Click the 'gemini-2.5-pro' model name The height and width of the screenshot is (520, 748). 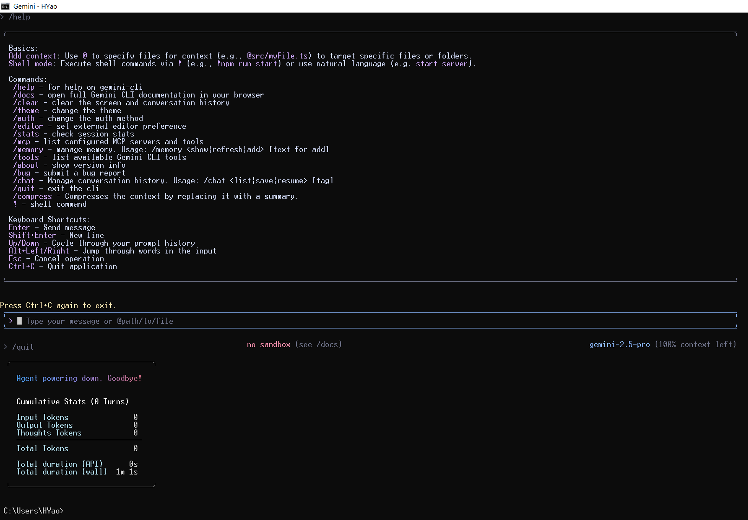coord(620,344)
